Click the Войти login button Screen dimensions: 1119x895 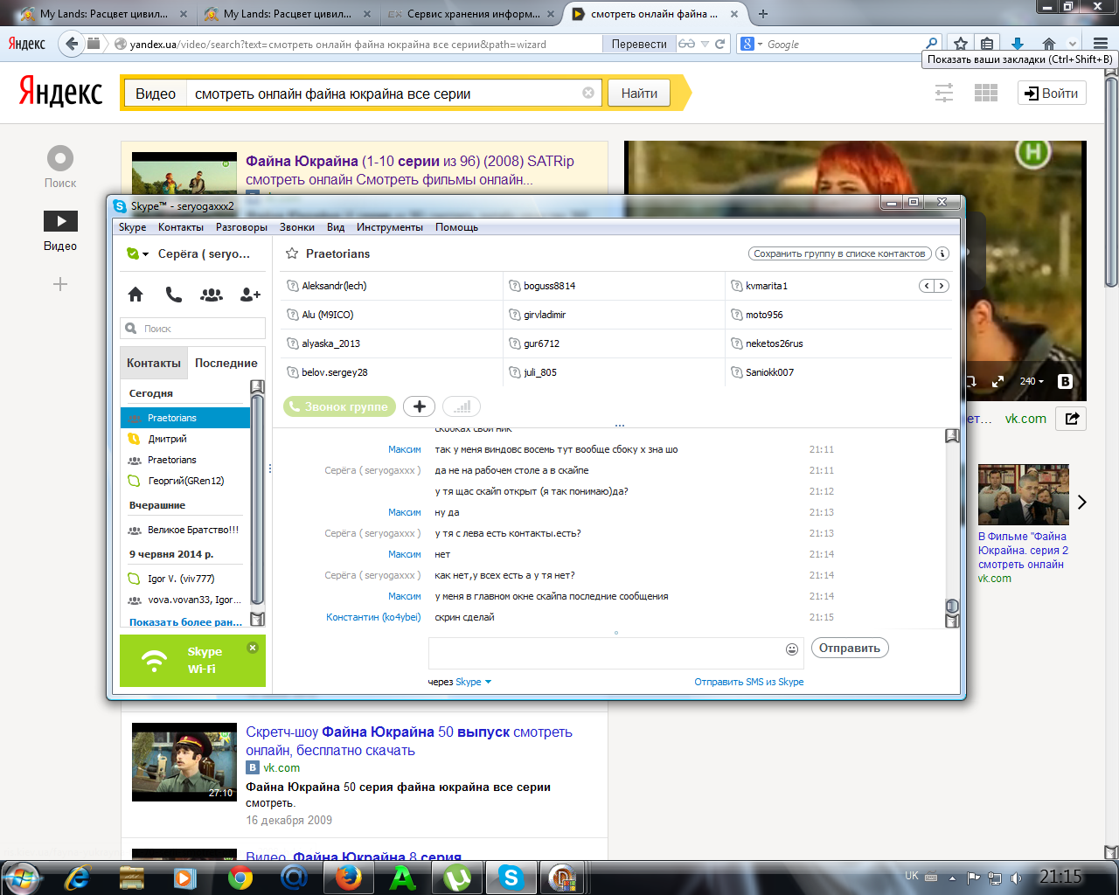(x=1052, y=93)
